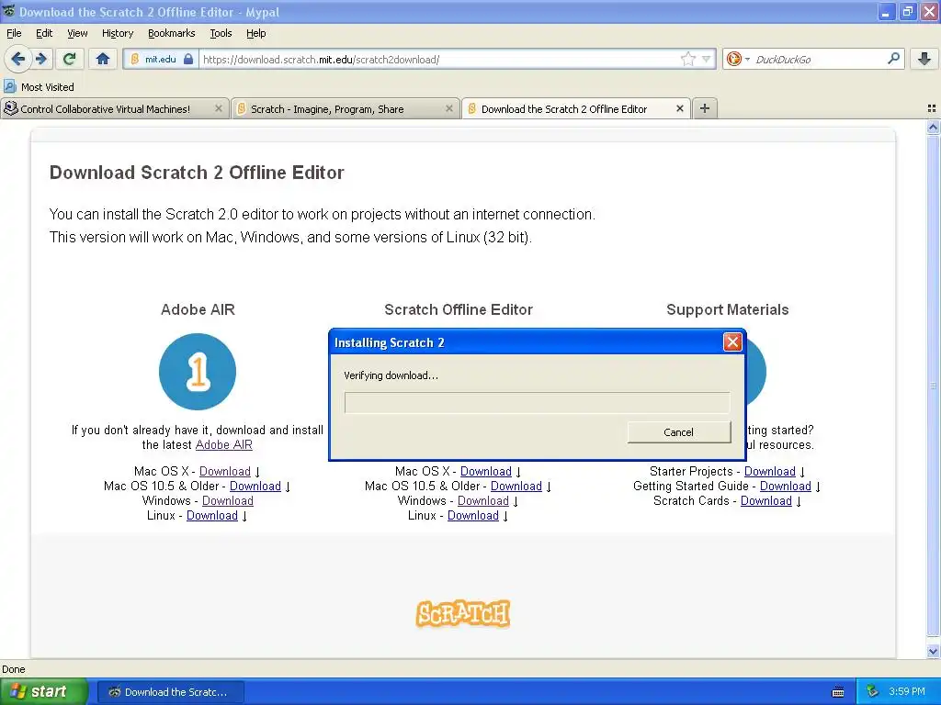The height and width of the screenshot is (705, 941).
Task: Download the Getting Started Guide
Action: 786,487
